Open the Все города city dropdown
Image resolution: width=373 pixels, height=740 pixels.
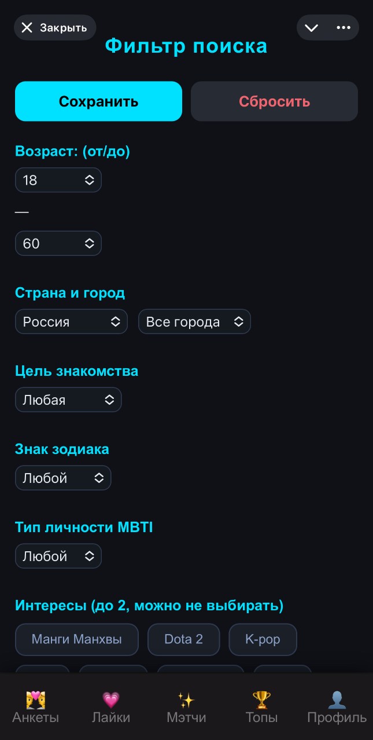click(x=194, y=321)
